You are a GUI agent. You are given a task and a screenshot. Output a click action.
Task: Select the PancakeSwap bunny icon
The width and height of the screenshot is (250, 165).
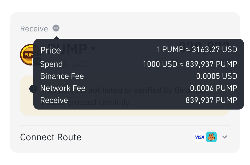pos(211,137)
